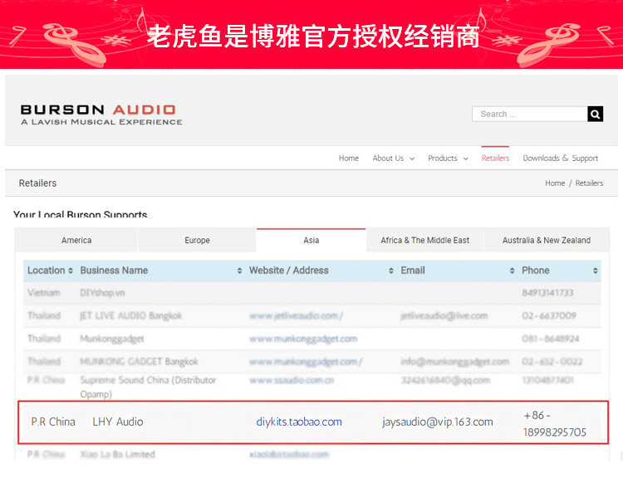Select the Asia tab

(x=311, y=240)
